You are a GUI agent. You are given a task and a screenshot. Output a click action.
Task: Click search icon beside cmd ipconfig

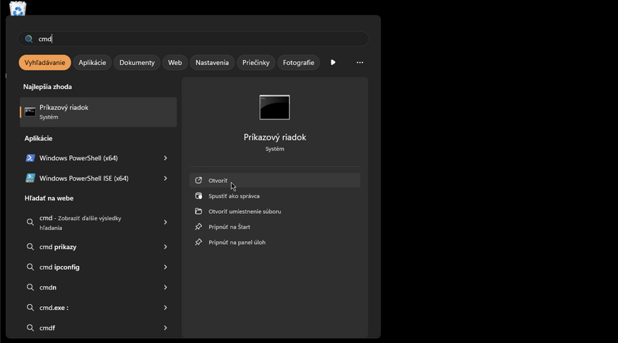pyautogui.click(x=30, y=267)
